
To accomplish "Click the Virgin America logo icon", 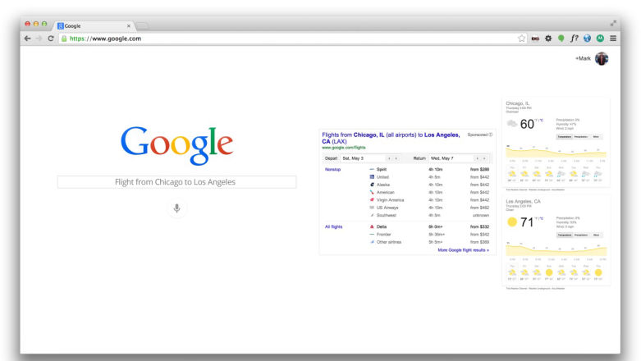I will tap(372, 200).
